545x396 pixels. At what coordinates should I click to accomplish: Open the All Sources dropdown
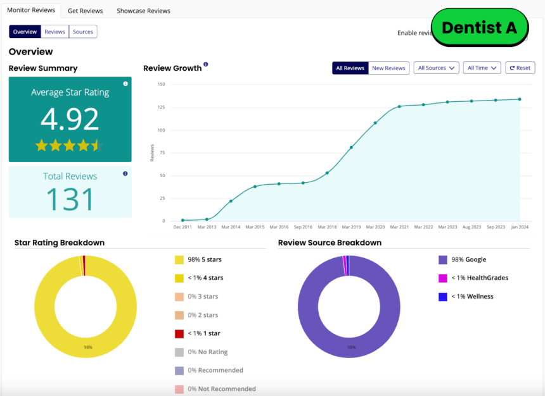(437, 68)
